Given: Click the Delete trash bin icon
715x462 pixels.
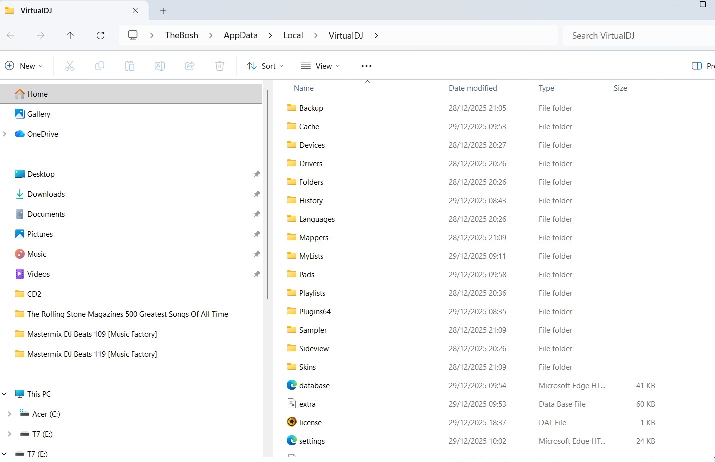Looking at the screenshot, I should (x=220, y=66).
